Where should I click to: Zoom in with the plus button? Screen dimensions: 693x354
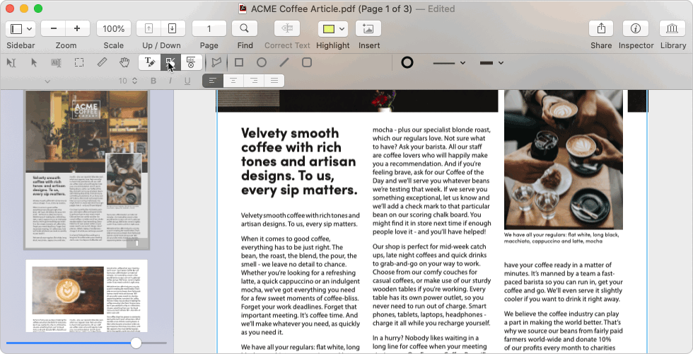[x=77, y=29]
